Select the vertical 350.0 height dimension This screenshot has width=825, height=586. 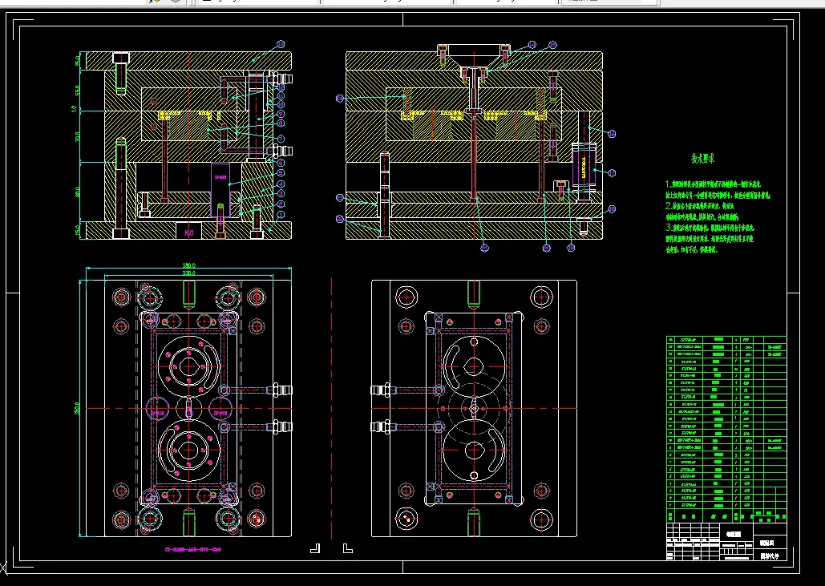(x=77, y=408)
